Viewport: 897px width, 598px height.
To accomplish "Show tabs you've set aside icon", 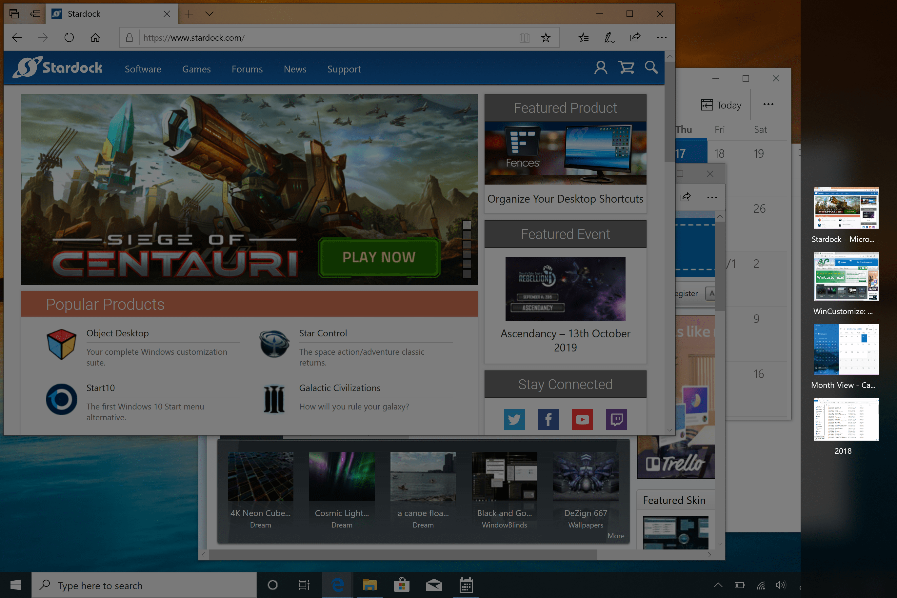I will (x=14, y=14).
